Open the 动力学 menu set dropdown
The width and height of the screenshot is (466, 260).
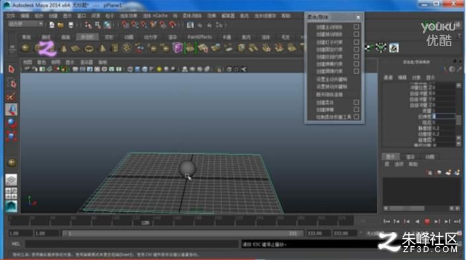point(26,24)
